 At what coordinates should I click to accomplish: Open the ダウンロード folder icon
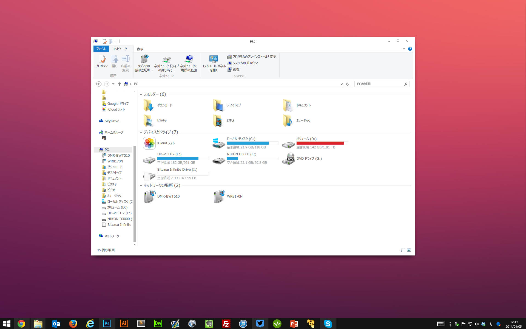[149, 105]
